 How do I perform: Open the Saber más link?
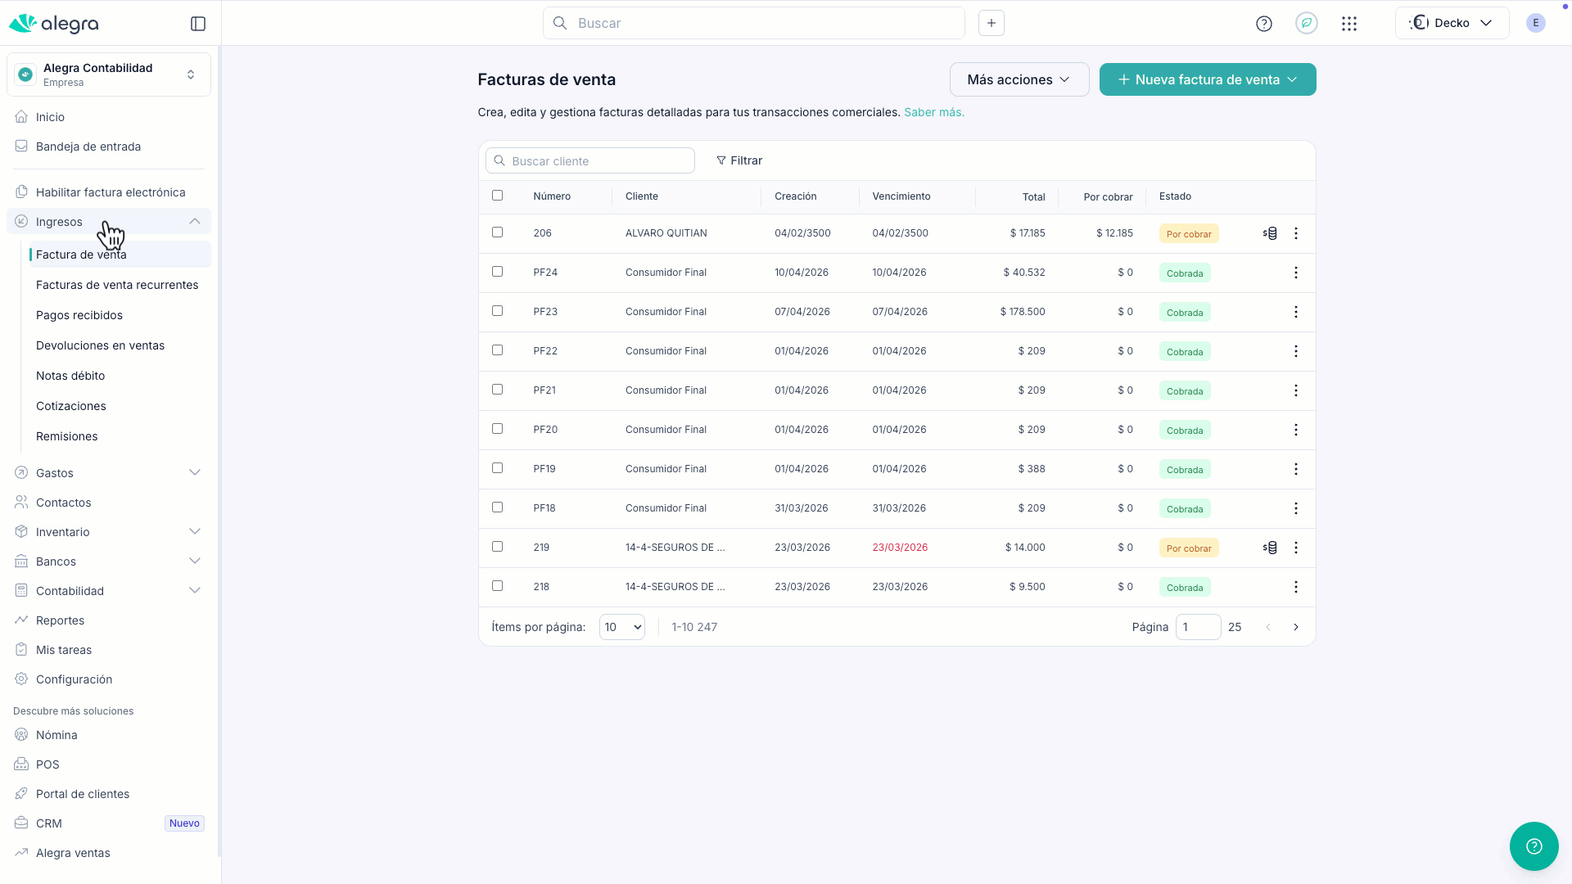[x=934, y=112]
